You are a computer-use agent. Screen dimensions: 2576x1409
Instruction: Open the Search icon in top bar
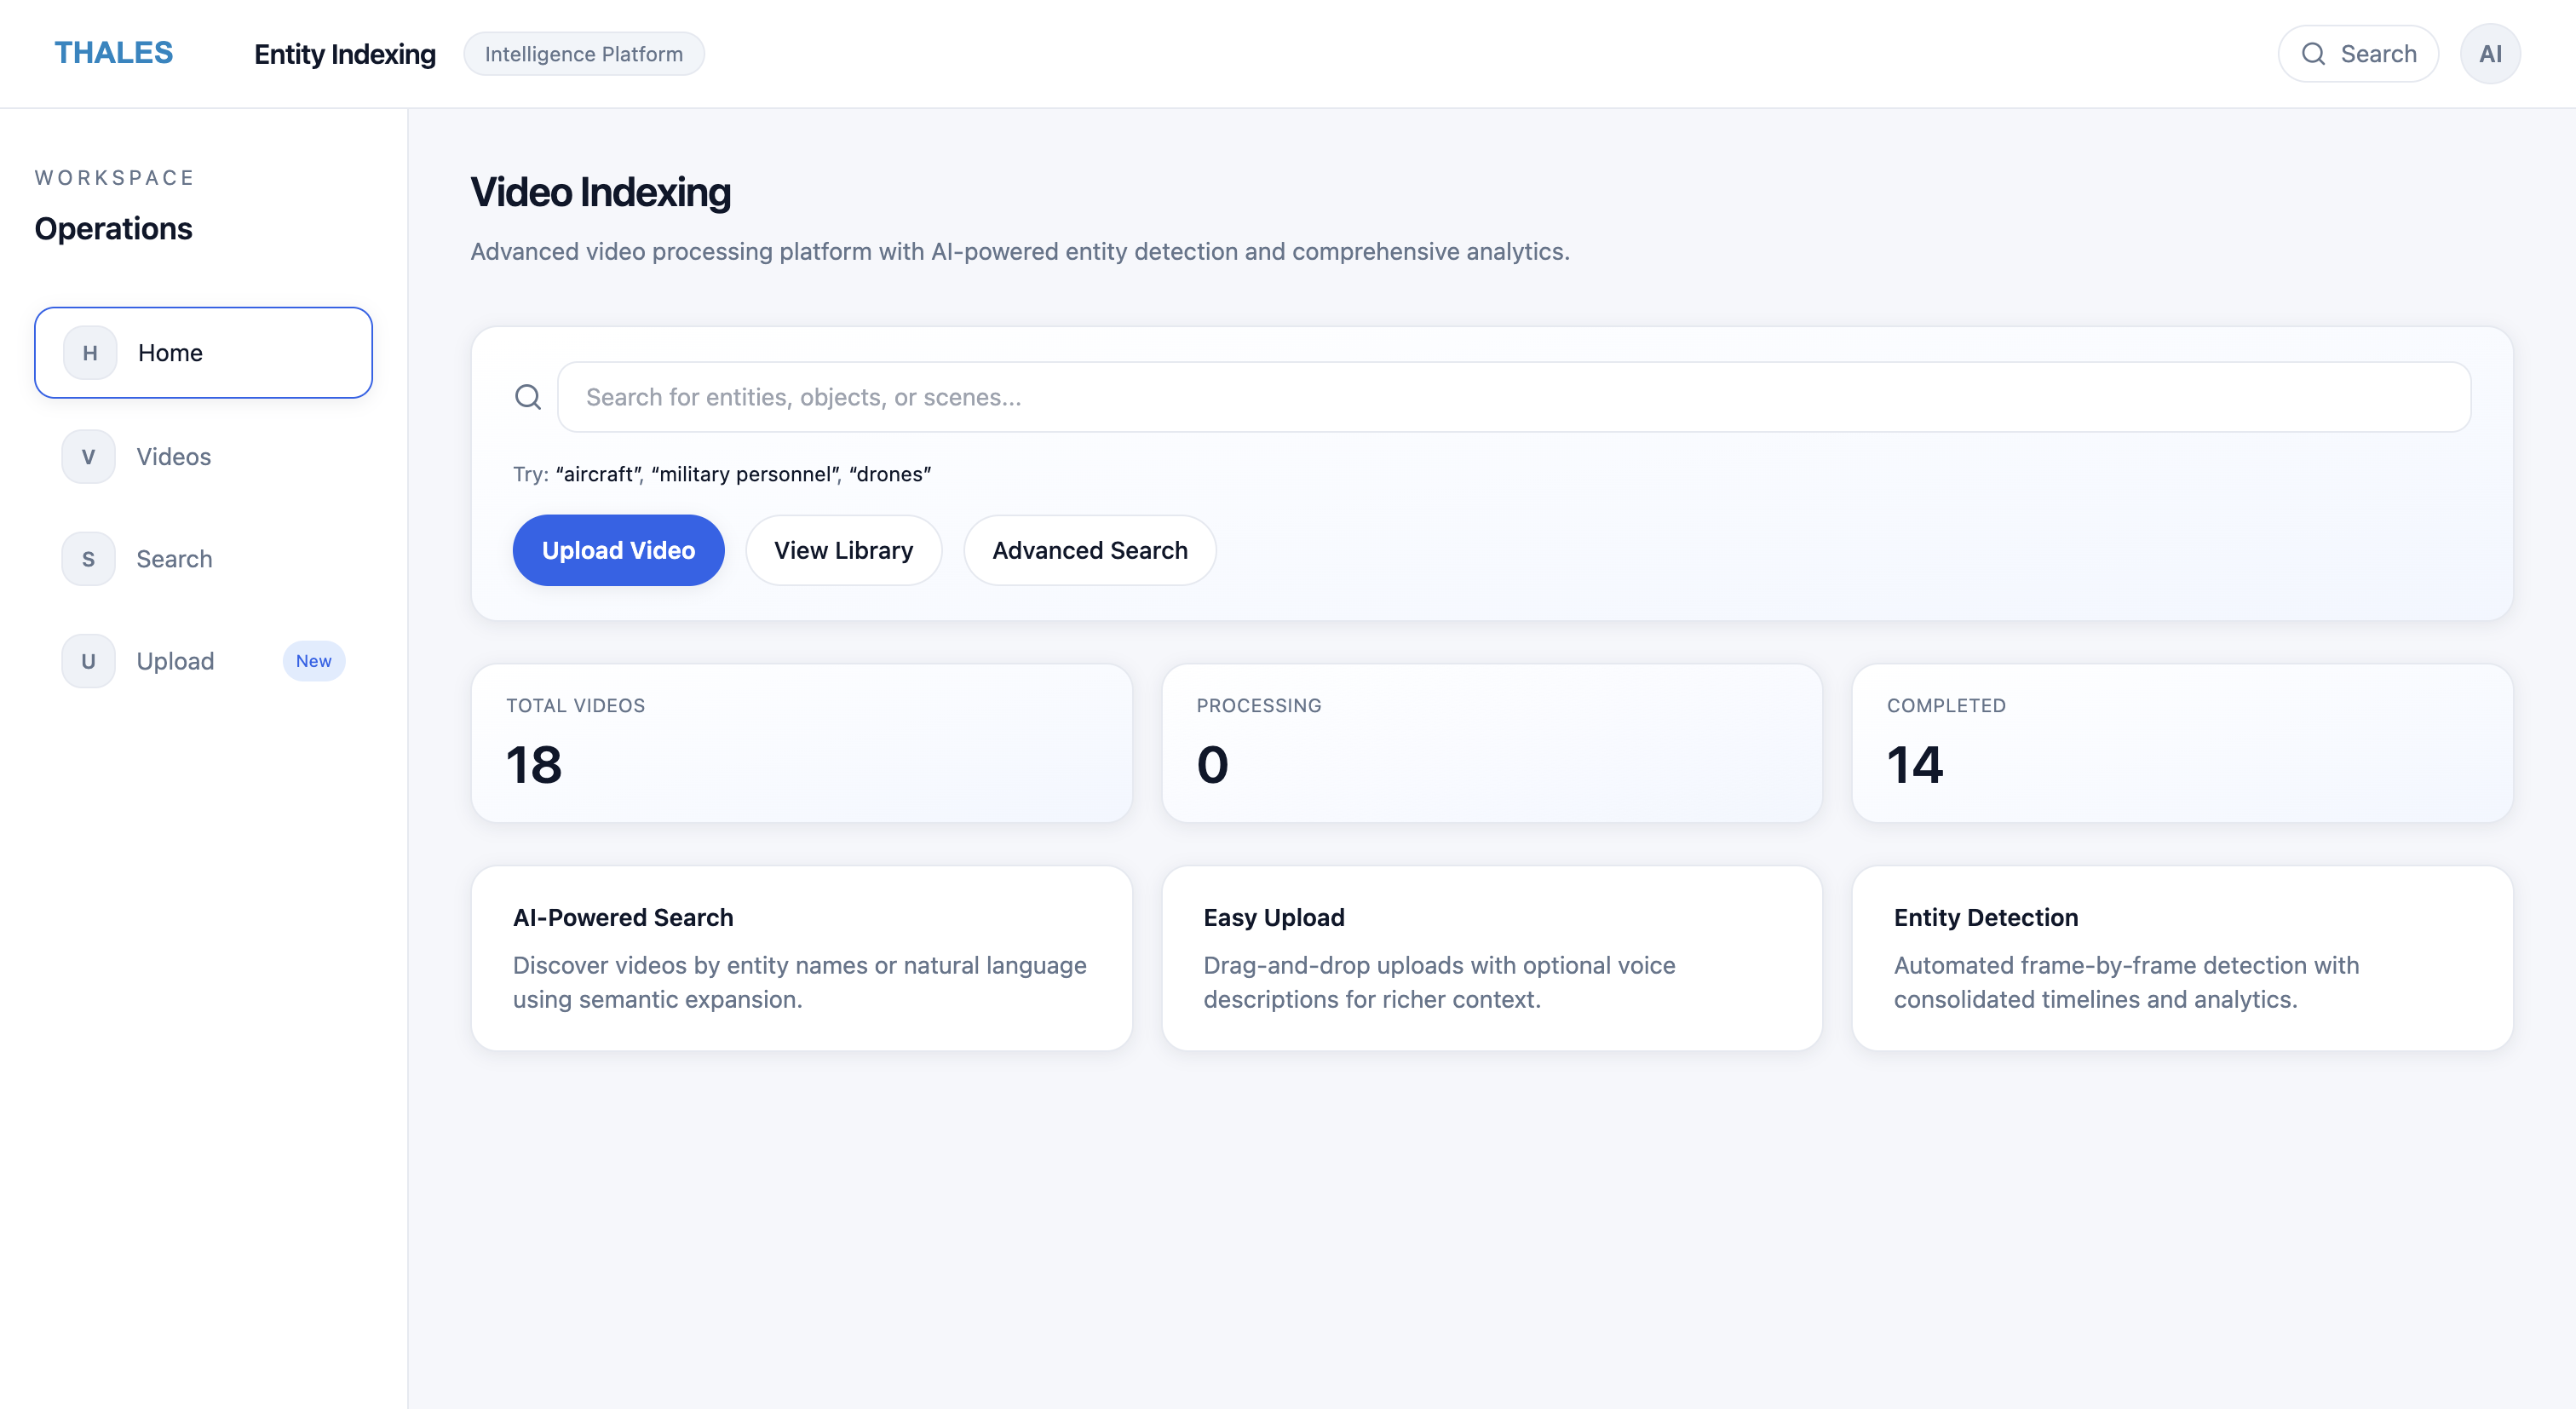2358,53
